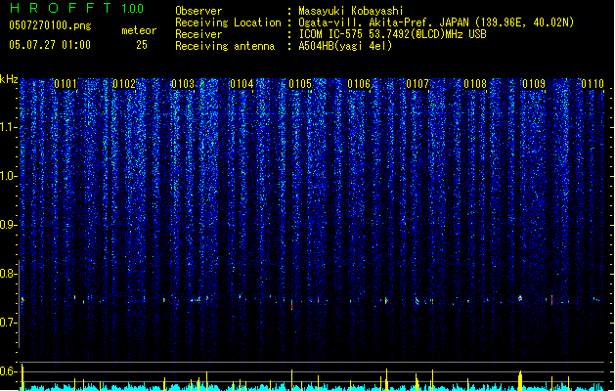Select the file name 0507270100.png
The width and height of the screenshot is (615, 391).
click(50, 25)
